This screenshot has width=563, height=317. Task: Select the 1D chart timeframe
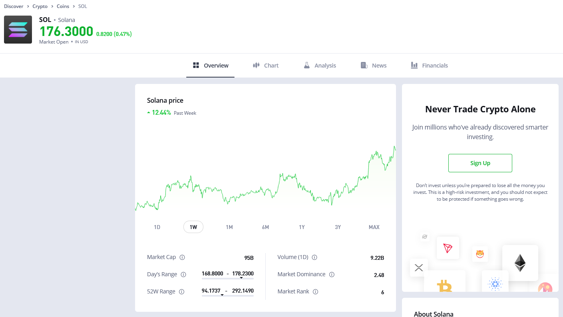point(157,227)
